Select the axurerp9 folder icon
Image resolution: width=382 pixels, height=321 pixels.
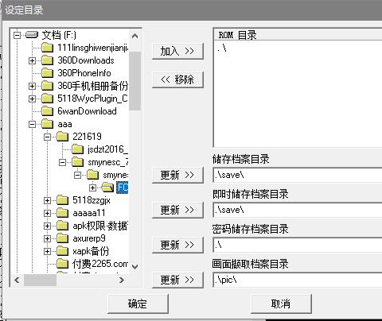pos(63,238)
